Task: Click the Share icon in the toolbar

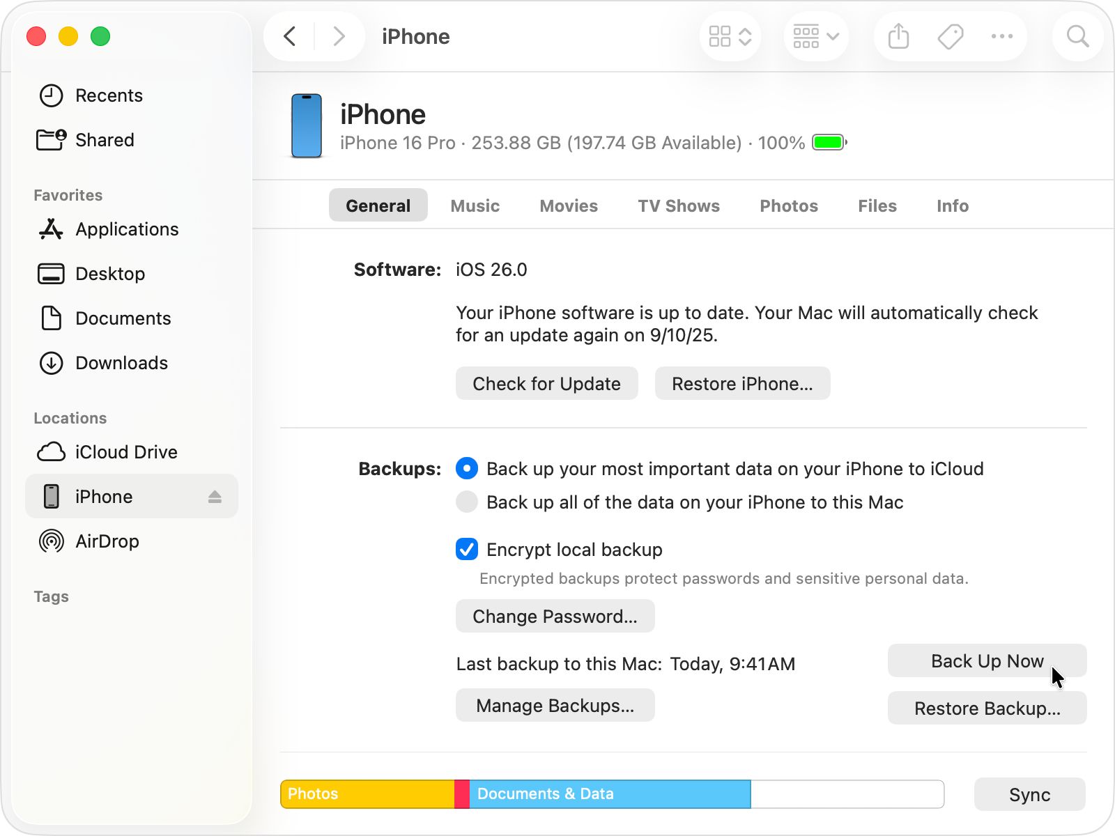Action: (898, 36)
